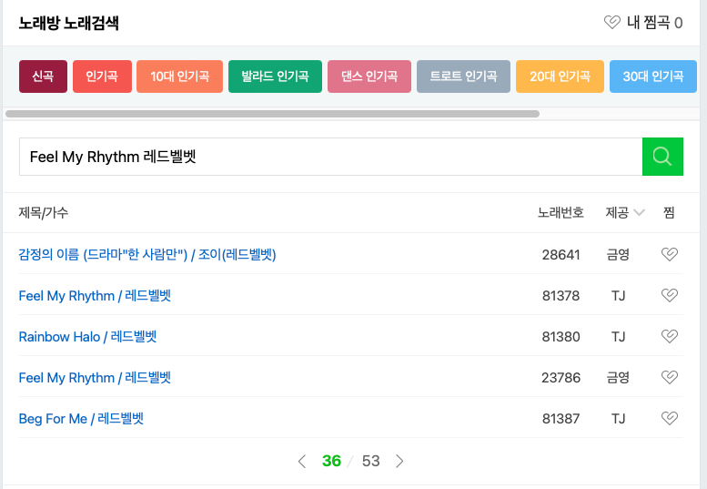Image resolution: width=707 pixels, height=489 pixels.
Task: Click the horizontal category scrollbar thumb
Action: (x=272, y=114)
